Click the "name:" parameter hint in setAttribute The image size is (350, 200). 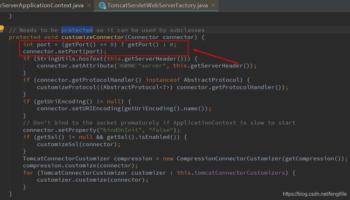tap(128, 66)
